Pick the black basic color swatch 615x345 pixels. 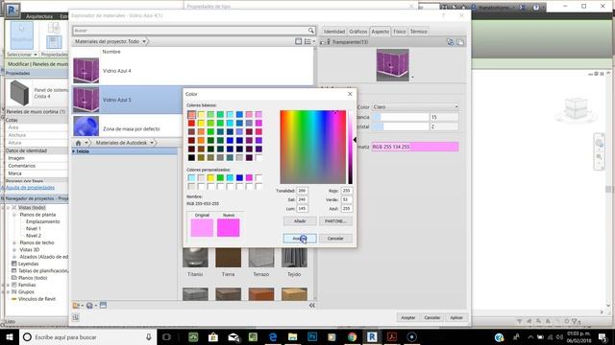click(x=191, y=157)
